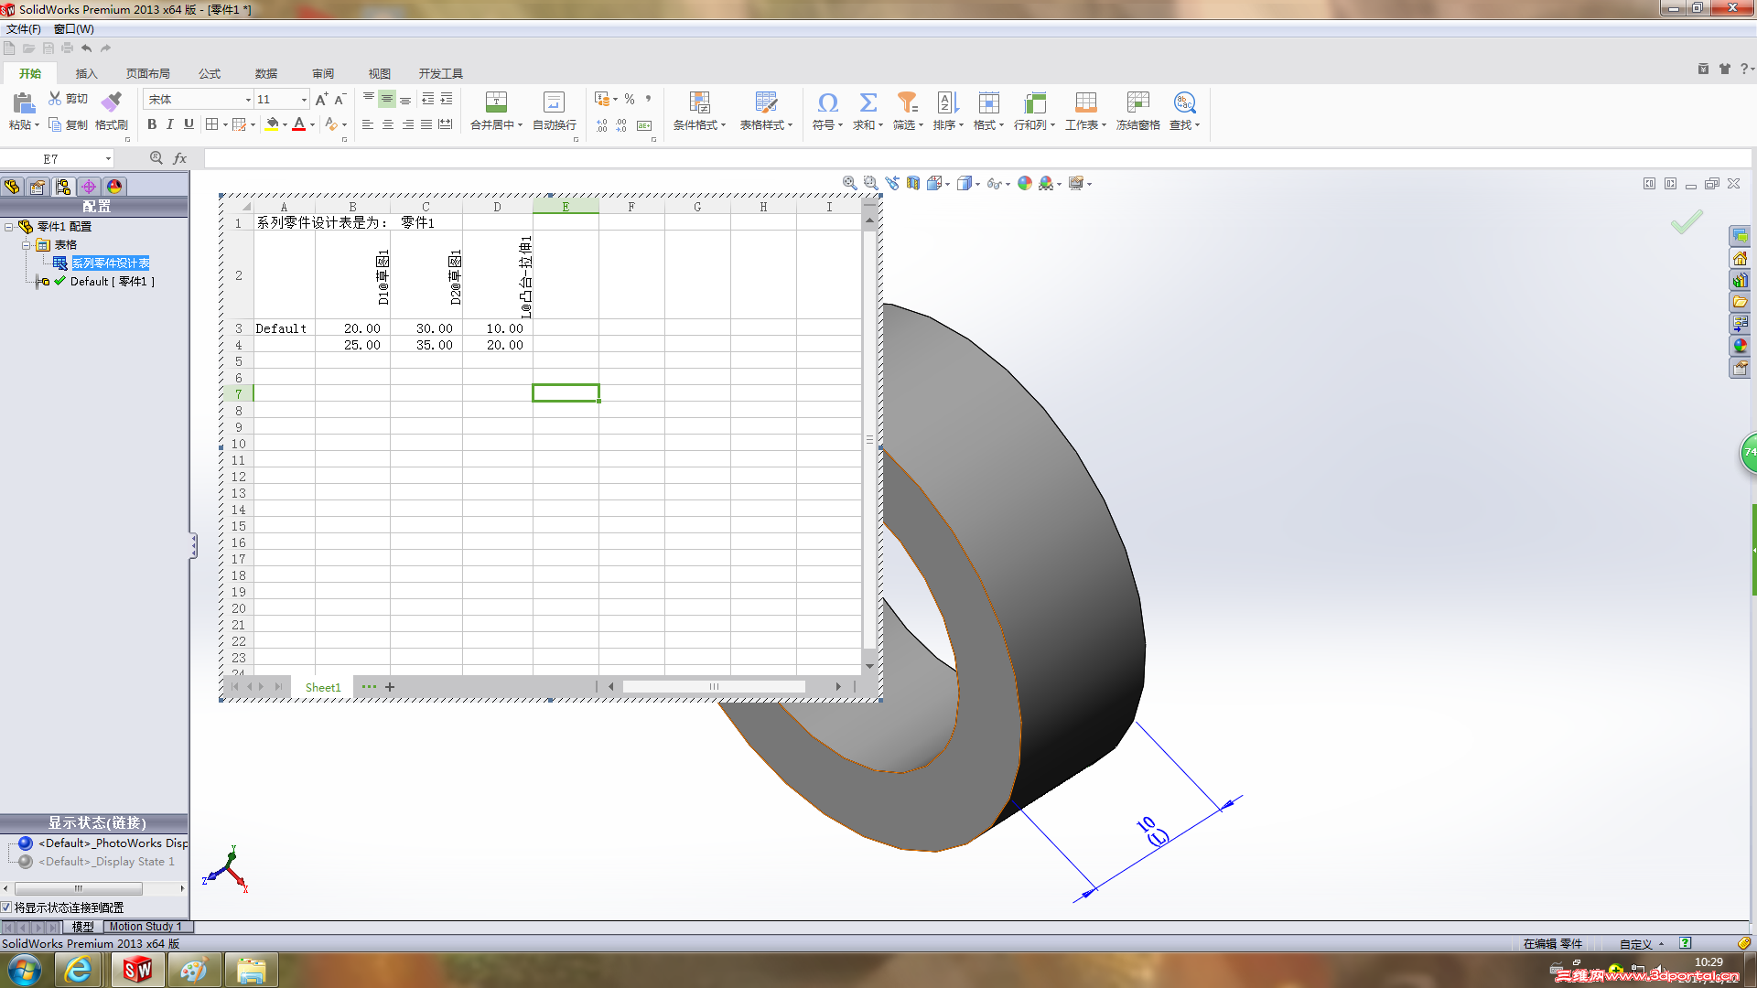Open the font name dropdown
Viewport: 1757px width, 988px height.
click(x=248, y=100)
